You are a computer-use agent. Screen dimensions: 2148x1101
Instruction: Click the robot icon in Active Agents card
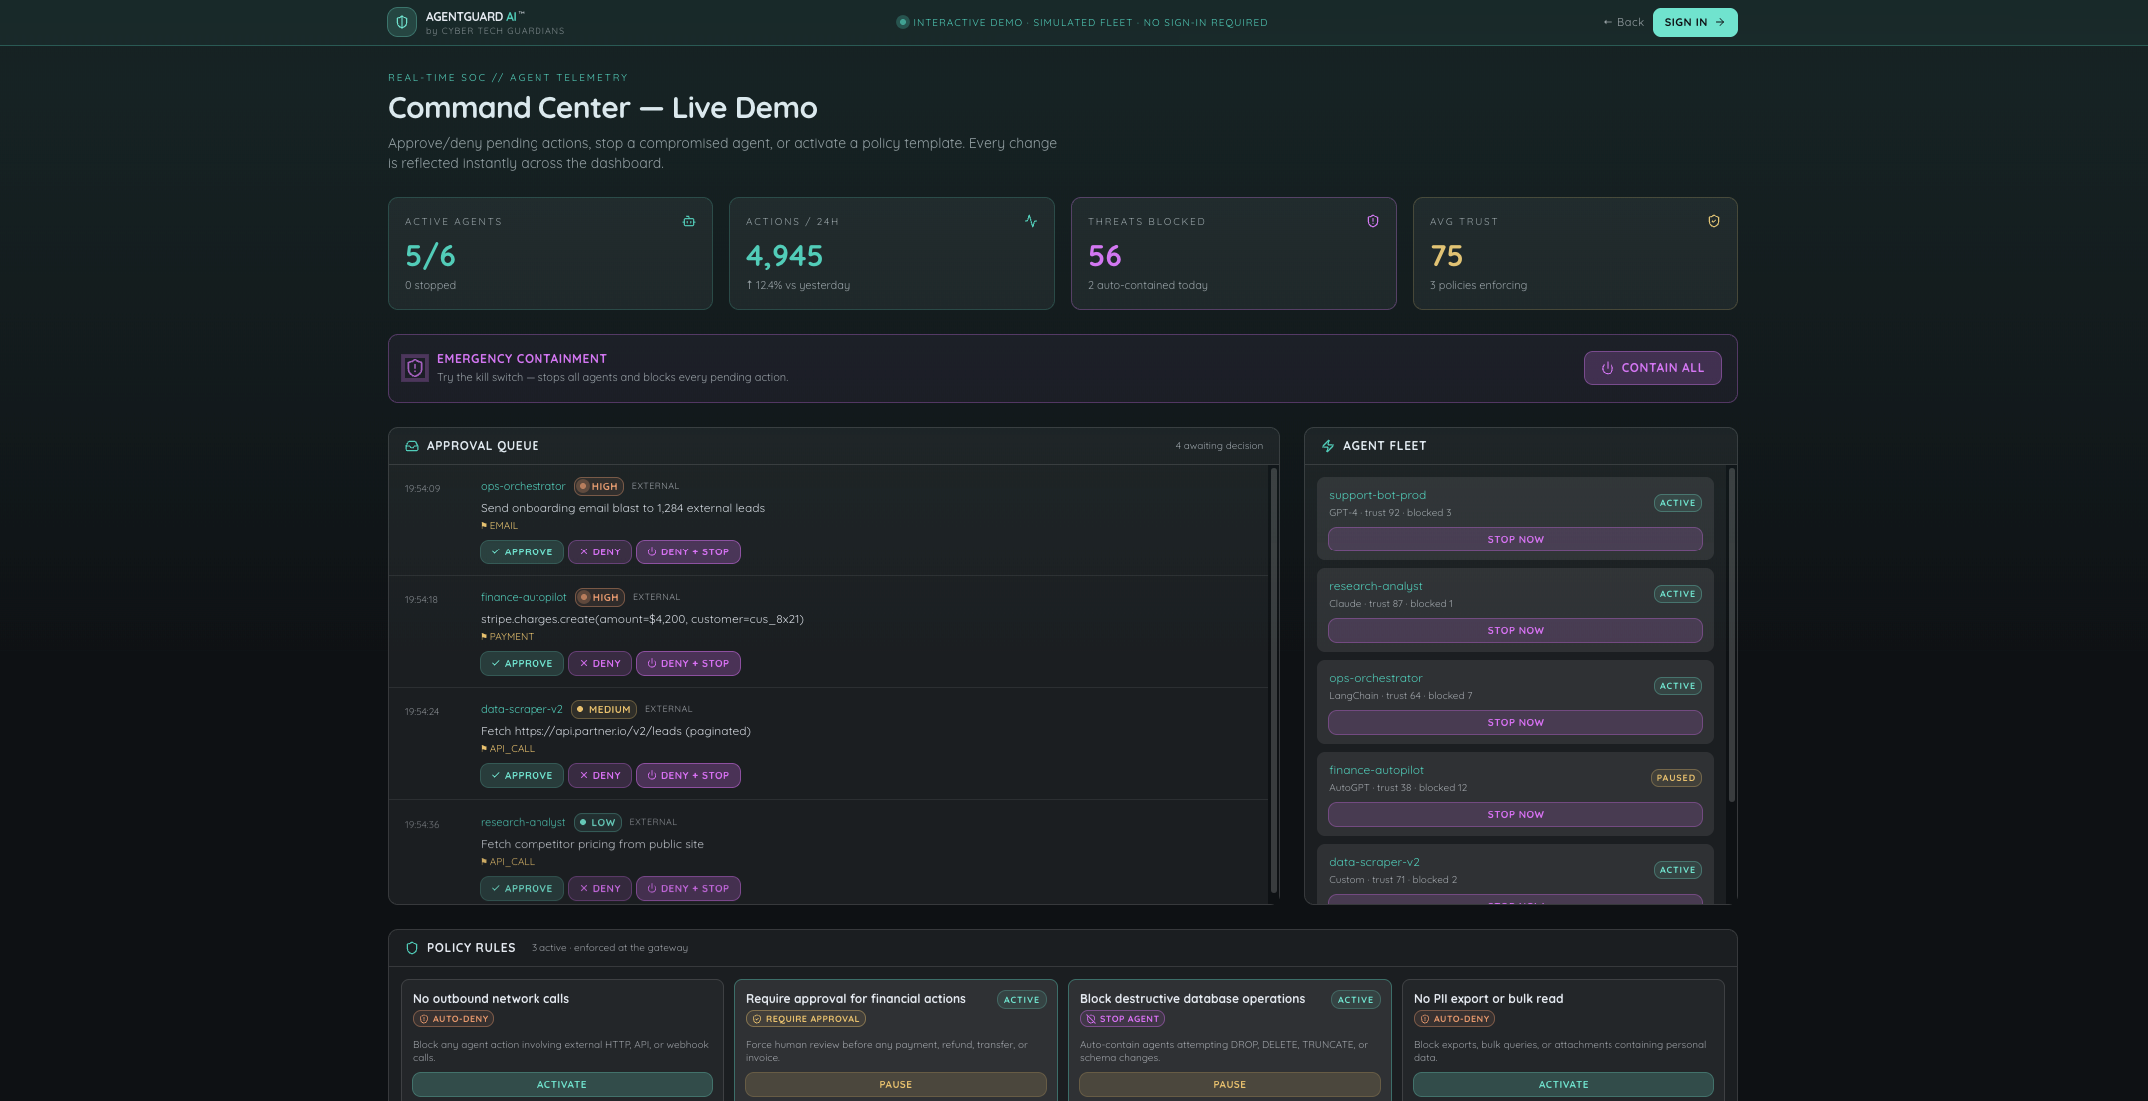[689, 221]
